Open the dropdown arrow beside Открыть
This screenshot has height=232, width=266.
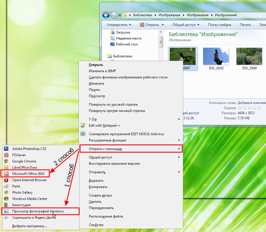[163, 25]
